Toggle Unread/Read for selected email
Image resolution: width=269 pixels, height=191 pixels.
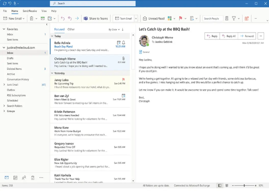point(153,19)
